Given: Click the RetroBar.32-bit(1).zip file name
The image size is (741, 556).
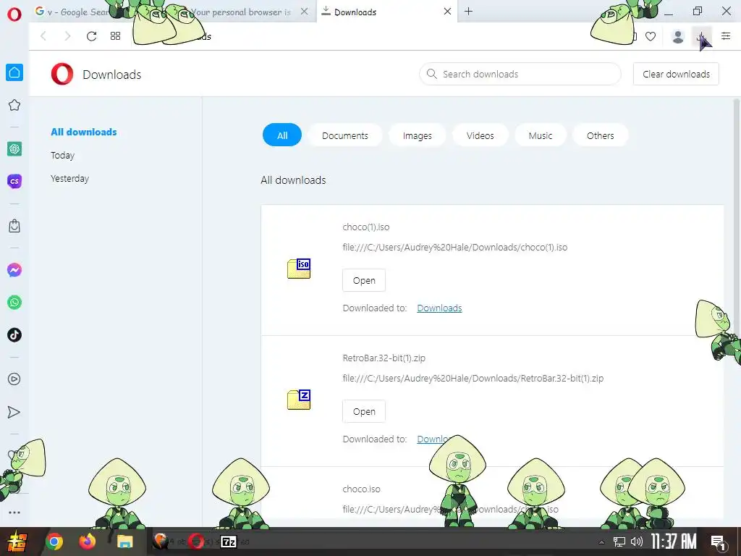Looking at the screenshot, I should click(x=384, y=358).
